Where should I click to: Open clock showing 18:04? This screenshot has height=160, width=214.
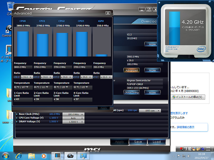201,156
